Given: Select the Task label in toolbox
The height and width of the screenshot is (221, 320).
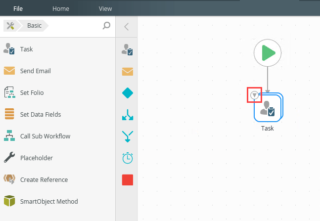Looking at the screenshot, I should coord(26,49).
